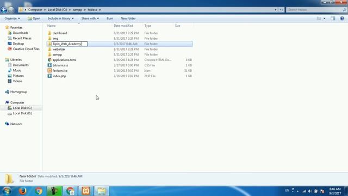Image resolution: width=348 pixels, height=196 pixels.
Task: Open the File Explorer taskbar icon
Action: [102, 191]
